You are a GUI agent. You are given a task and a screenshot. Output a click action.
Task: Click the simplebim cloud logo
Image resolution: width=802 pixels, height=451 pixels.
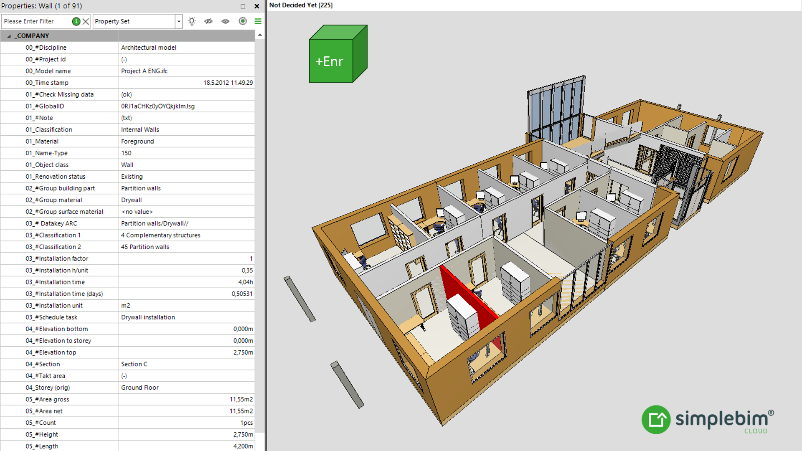coord(707,419)
